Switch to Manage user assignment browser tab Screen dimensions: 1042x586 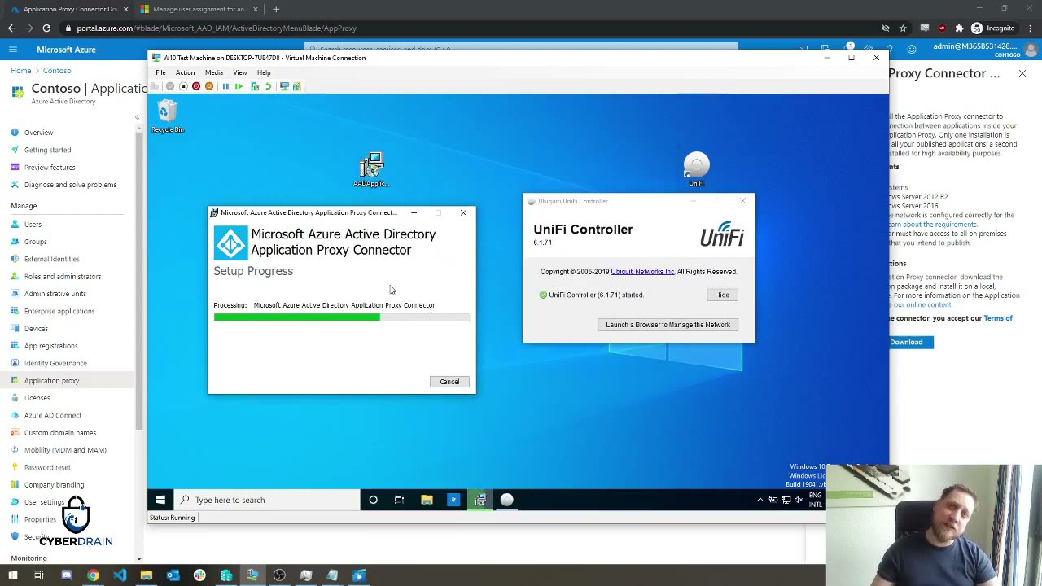[199, 9]
